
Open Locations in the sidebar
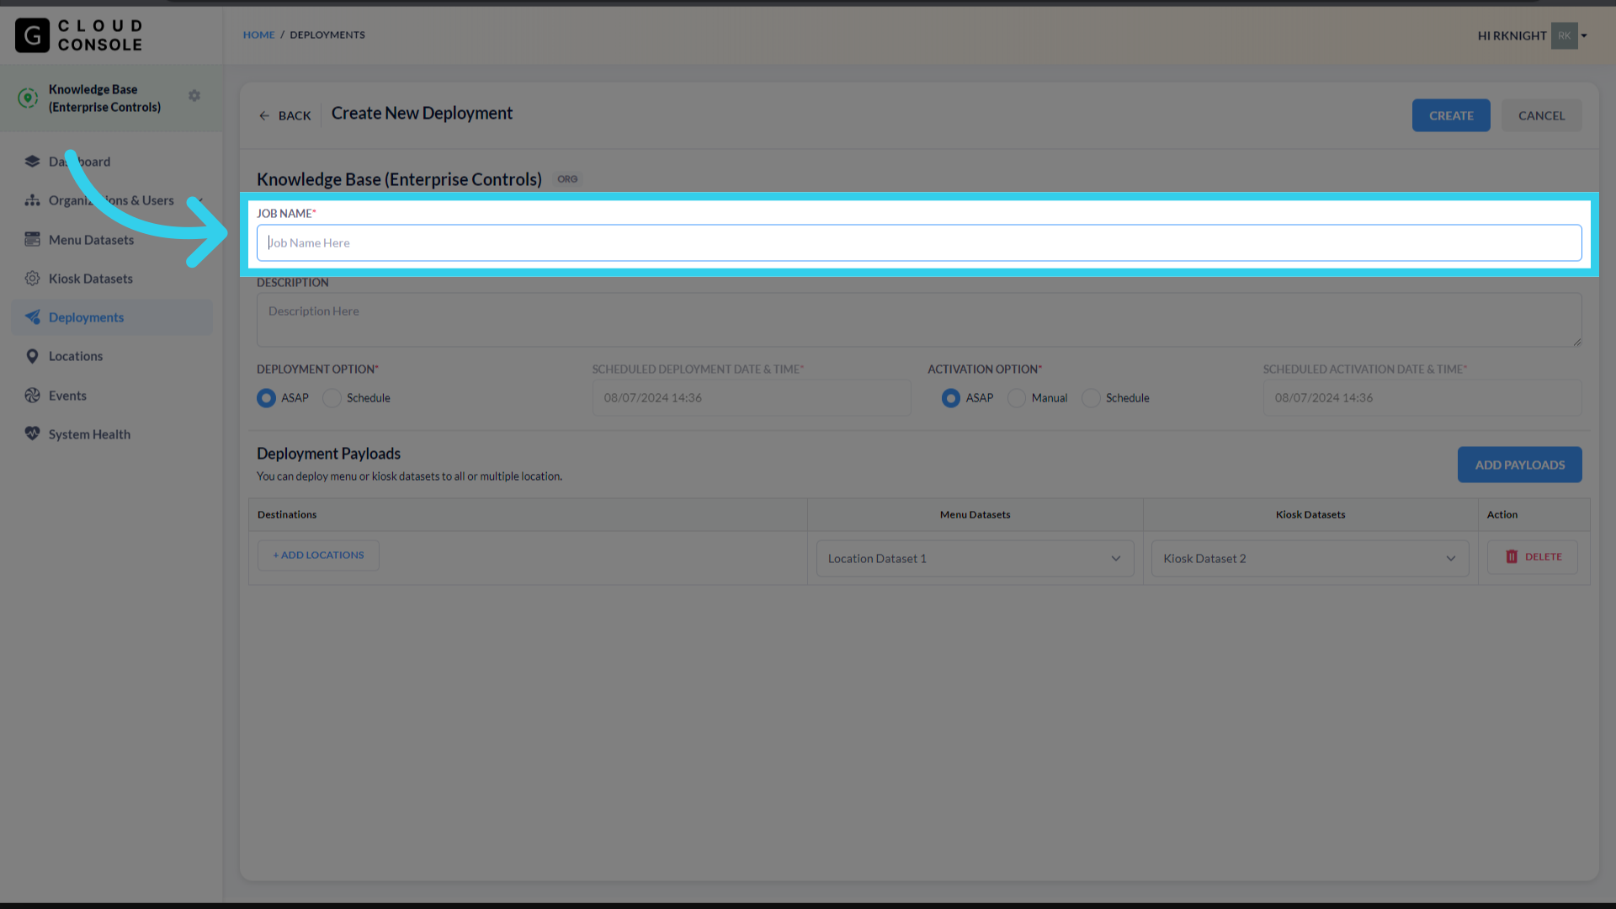[111, 356]
